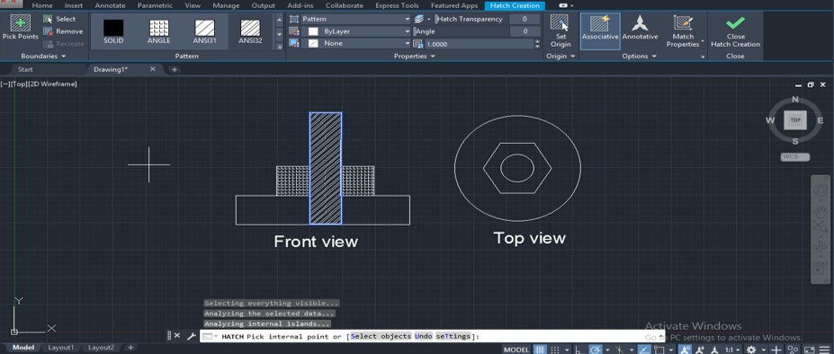Click the Angle value field
This screenshot has width=834, height=354.
coord(525,31)
